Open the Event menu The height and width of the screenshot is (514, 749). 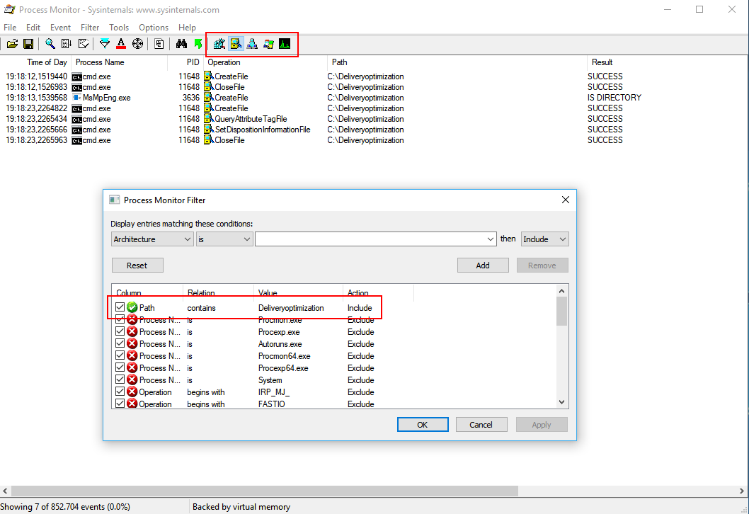60,27
